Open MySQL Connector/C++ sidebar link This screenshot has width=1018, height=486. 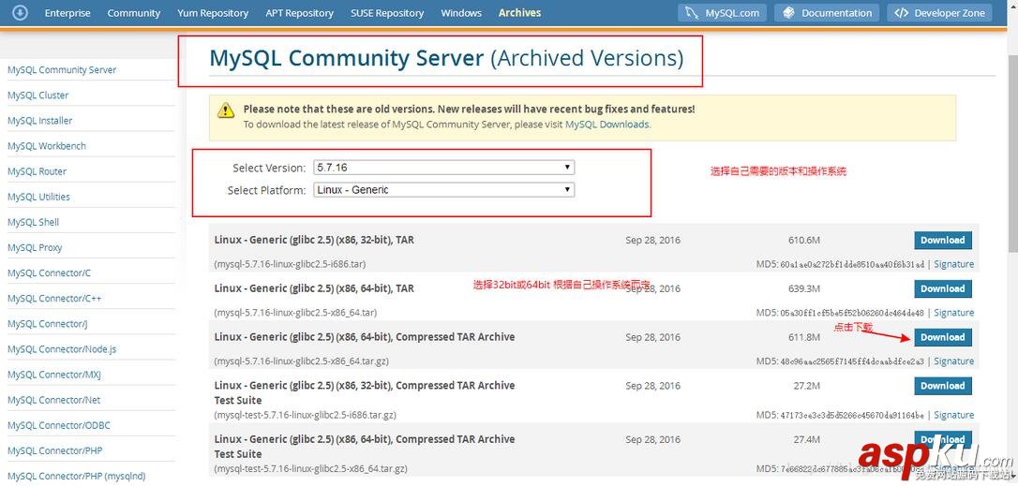pos(53,299)
